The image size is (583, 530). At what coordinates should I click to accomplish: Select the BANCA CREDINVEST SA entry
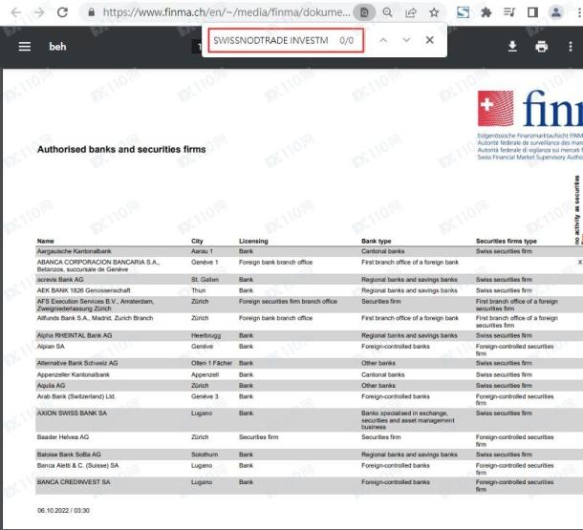pyautogui.click(x=74, y=482)
